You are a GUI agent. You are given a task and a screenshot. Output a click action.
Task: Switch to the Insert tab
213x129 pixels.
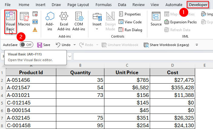coord(41,5)
